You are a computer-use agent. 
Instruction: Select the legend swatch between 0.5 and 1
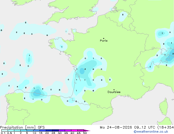pos(11,130)
